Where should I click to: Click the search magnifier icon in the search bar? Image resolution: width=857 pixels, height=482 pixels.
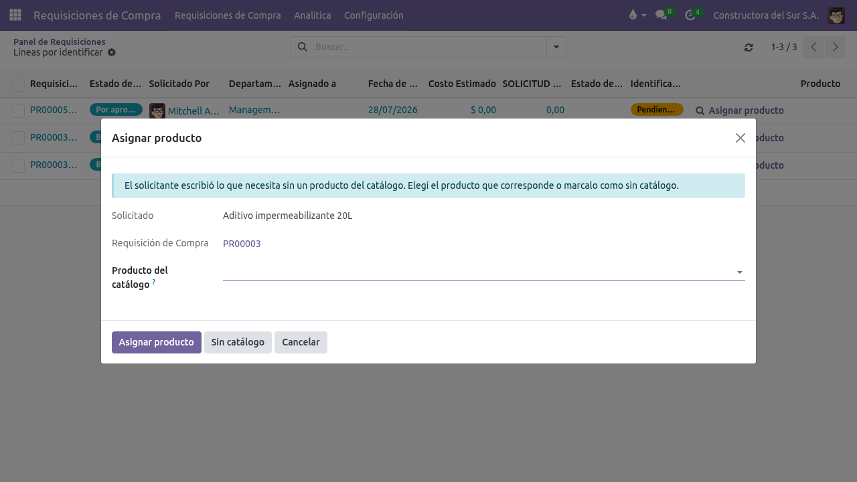point(303,47)
